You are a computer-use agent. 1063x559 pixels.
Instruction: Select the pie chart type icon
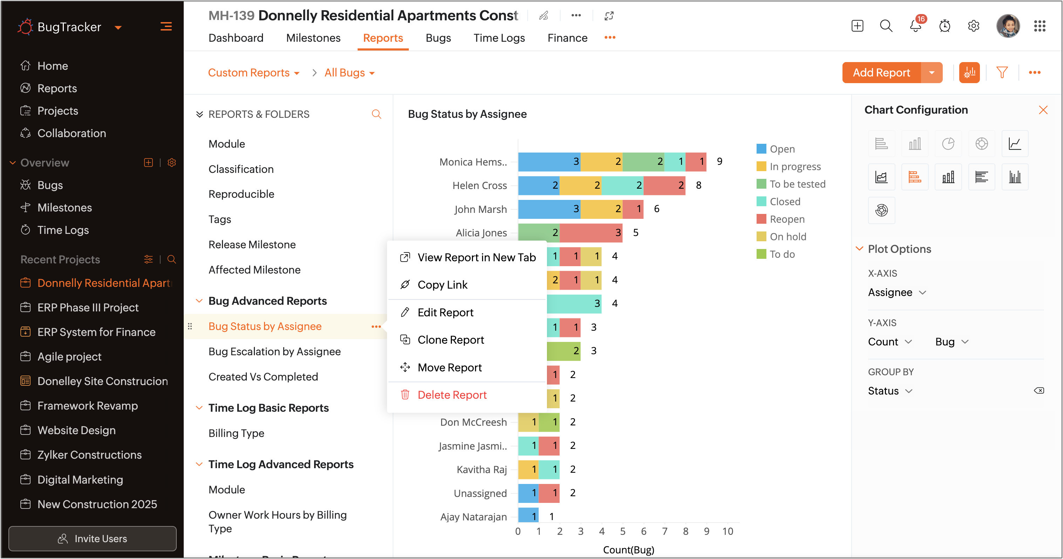(x=948, y=144)
